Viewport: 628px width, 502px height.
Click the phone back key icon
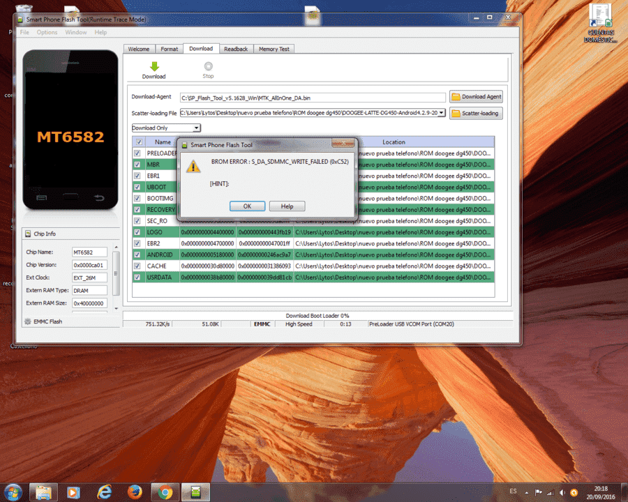[99, 198]
